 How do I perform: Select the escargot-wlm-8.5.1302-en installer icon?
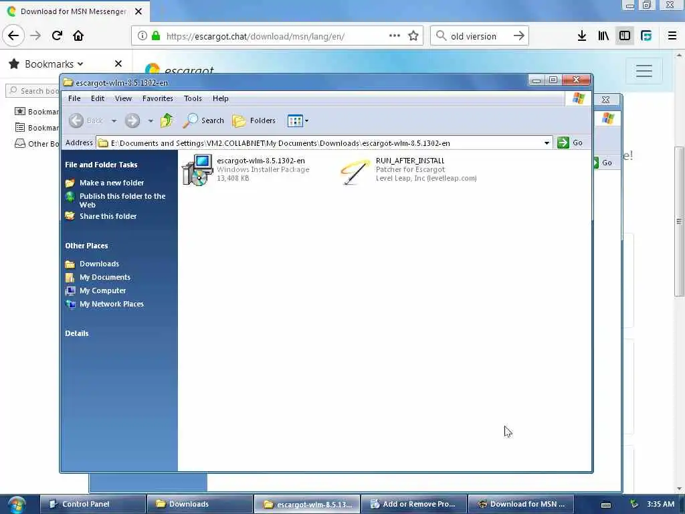[x=197, y=169]
